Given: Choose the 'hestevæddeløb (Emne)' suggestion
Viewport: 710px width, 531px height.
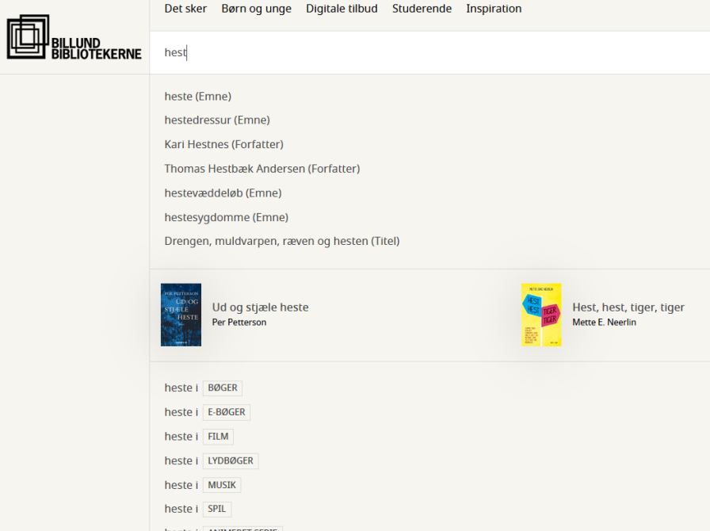Looking at the screenshot, I should 223,193.
